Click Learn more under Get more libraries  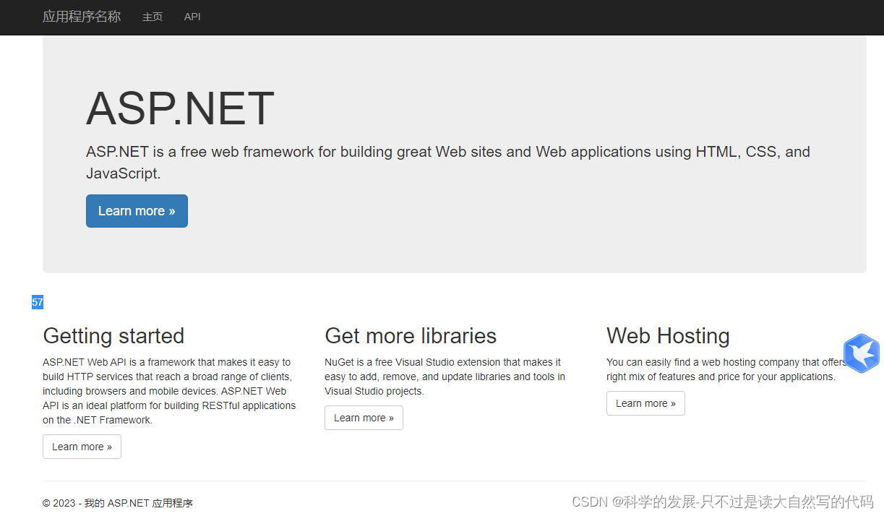(x=364, y=418)
